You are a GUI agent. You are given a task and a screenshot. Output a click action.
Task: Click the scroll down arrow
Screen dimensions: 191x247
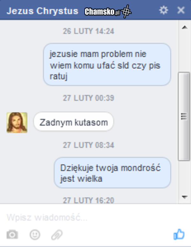pos(185,197)
